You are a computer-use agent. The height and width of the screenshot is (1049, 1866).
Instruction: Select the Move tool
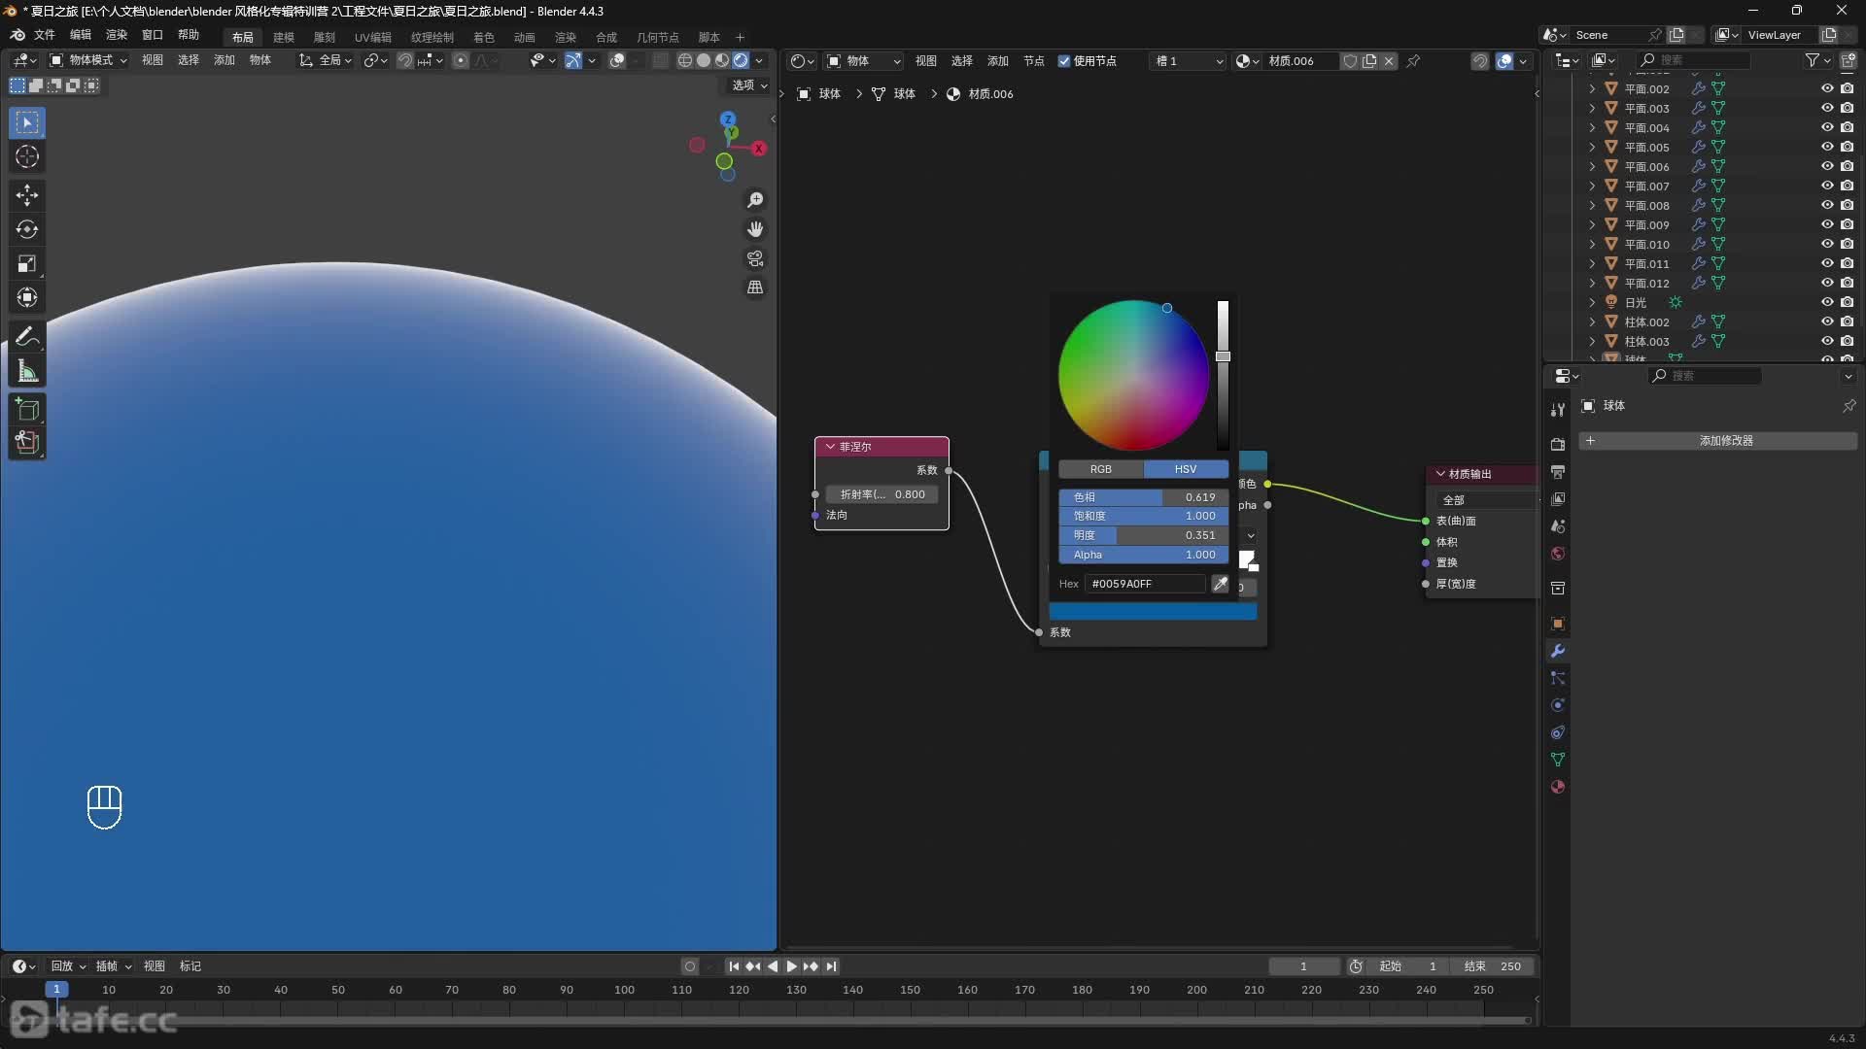pos(27,195)
